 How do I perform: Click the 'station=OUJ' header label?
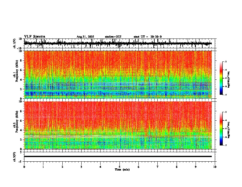pos(113,37)
